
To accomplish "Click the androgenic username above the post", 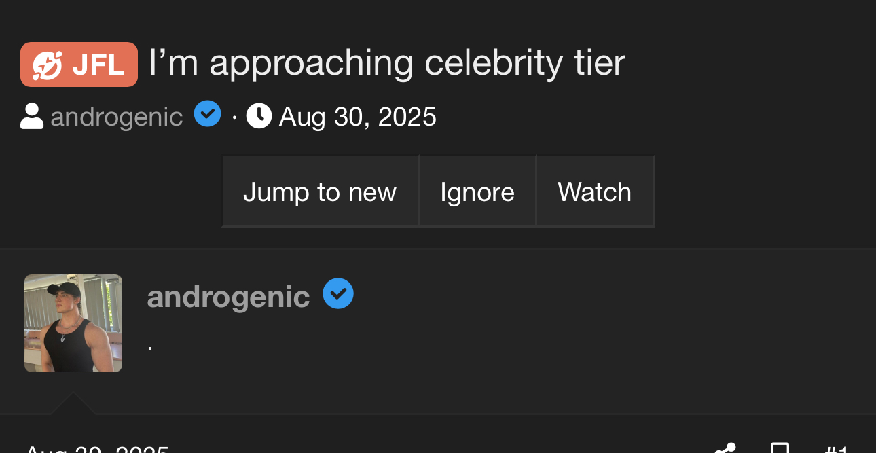I will coord(228,297).
